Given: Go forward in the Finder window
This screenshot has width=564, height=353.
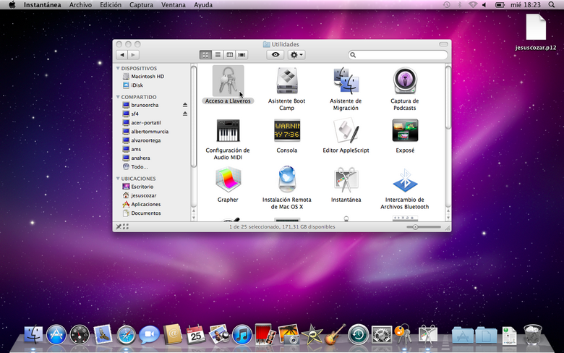Looking at the screenshot, I should [134, 55].
